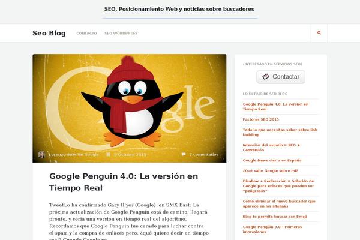Click the search magnifier icon
The height and width of the screenshot is (240, 360).
[x=319, y=33]
